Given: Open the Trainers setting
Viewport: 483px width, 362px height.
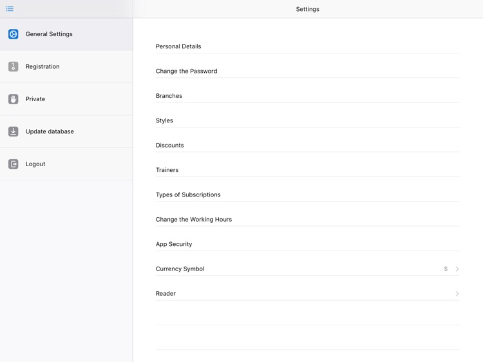Looking at the screenshot, I should pos(307,170).
